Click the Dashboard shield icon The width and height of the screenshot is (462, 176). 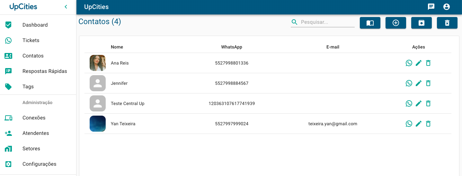(x=8, y=25)
